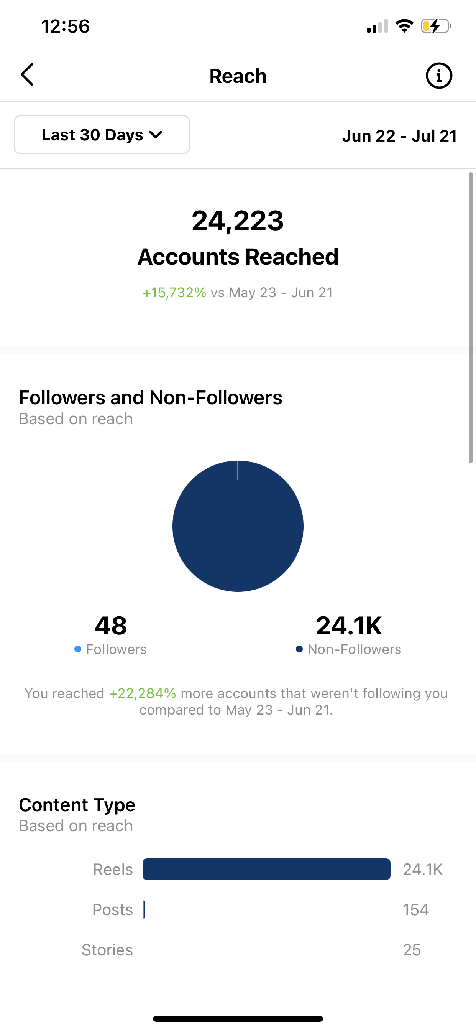This screenshot has height=1031, width=476.
Task: Tap the dark blue Non-Followers legend dot
Action: (x=299, y=649)
